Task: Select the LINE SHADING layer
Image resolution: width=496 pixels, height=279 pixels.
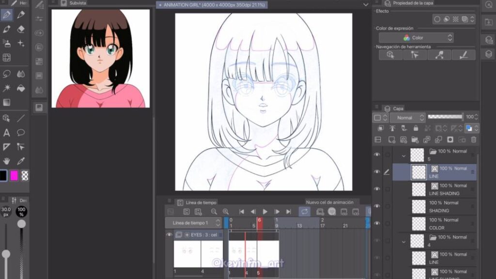Action: [443, 189]
